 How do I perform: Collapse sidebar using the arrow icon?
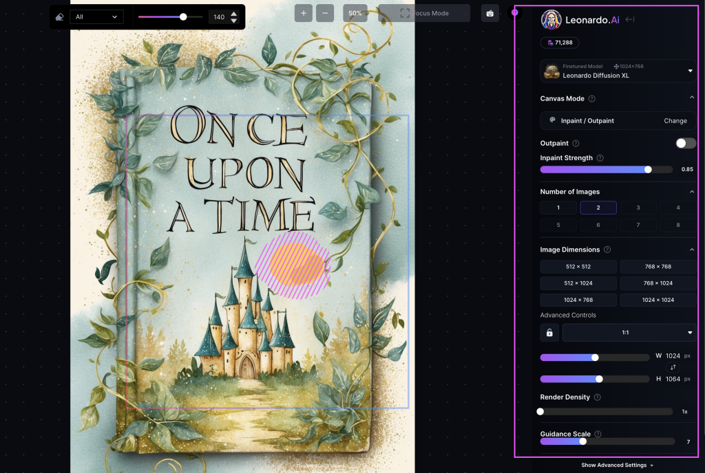[x=629, y=20]
